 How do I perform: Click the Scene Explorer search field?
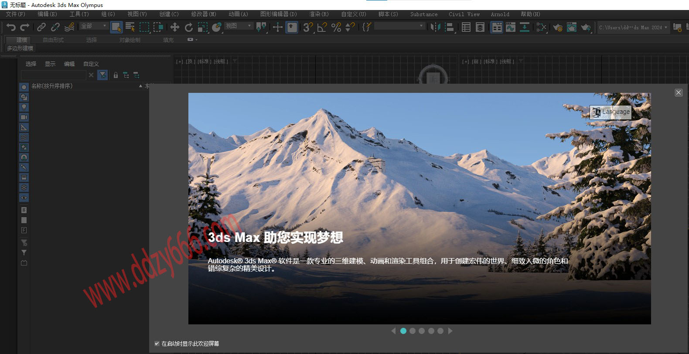53,75
